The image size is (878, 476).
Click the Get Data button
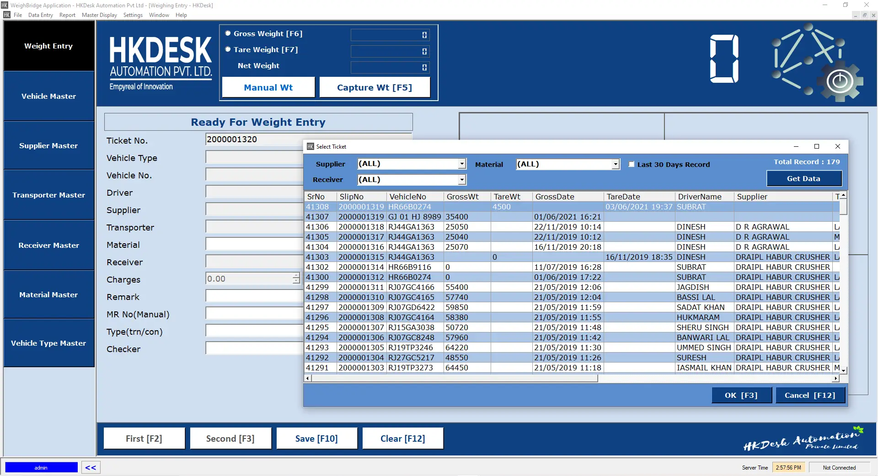[x=804, y=179]
